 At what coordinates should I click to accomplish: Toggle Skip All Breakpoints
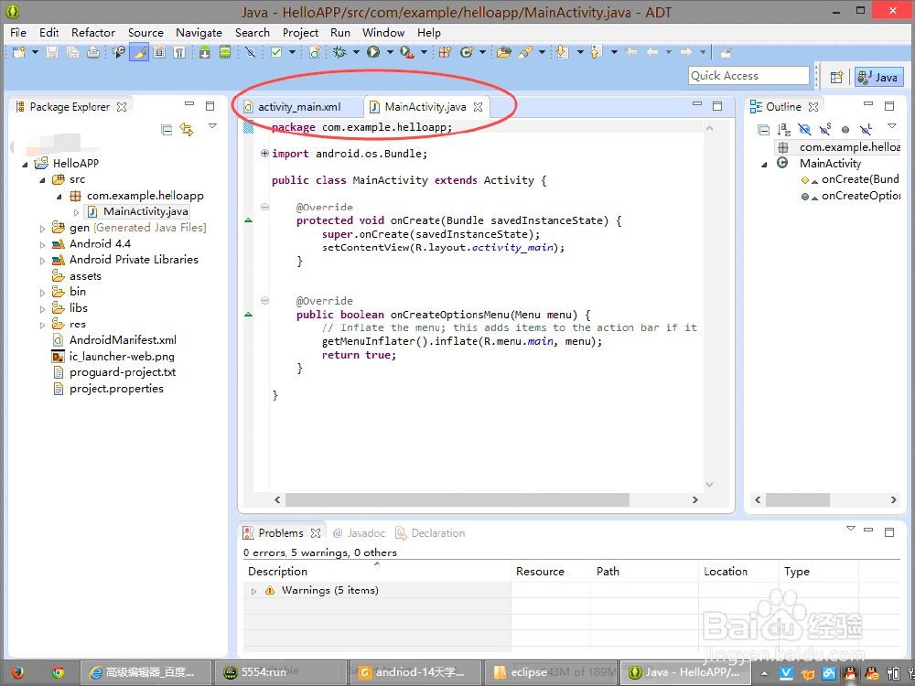pos(251,52)
